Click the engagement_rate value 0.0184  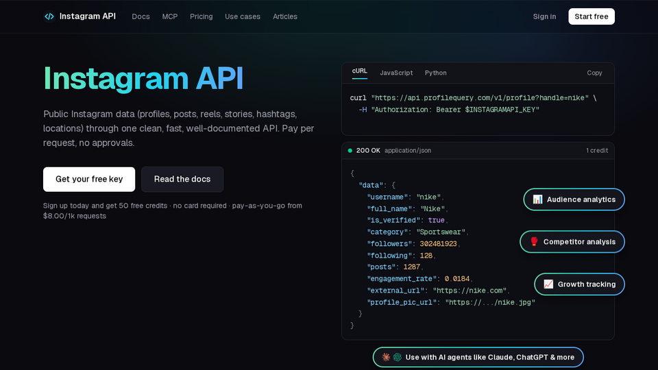[457, 279]
